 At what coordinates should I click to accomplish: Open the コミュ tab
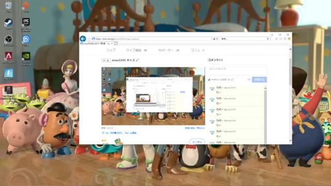pyautogui.click(x=198, y=50)
